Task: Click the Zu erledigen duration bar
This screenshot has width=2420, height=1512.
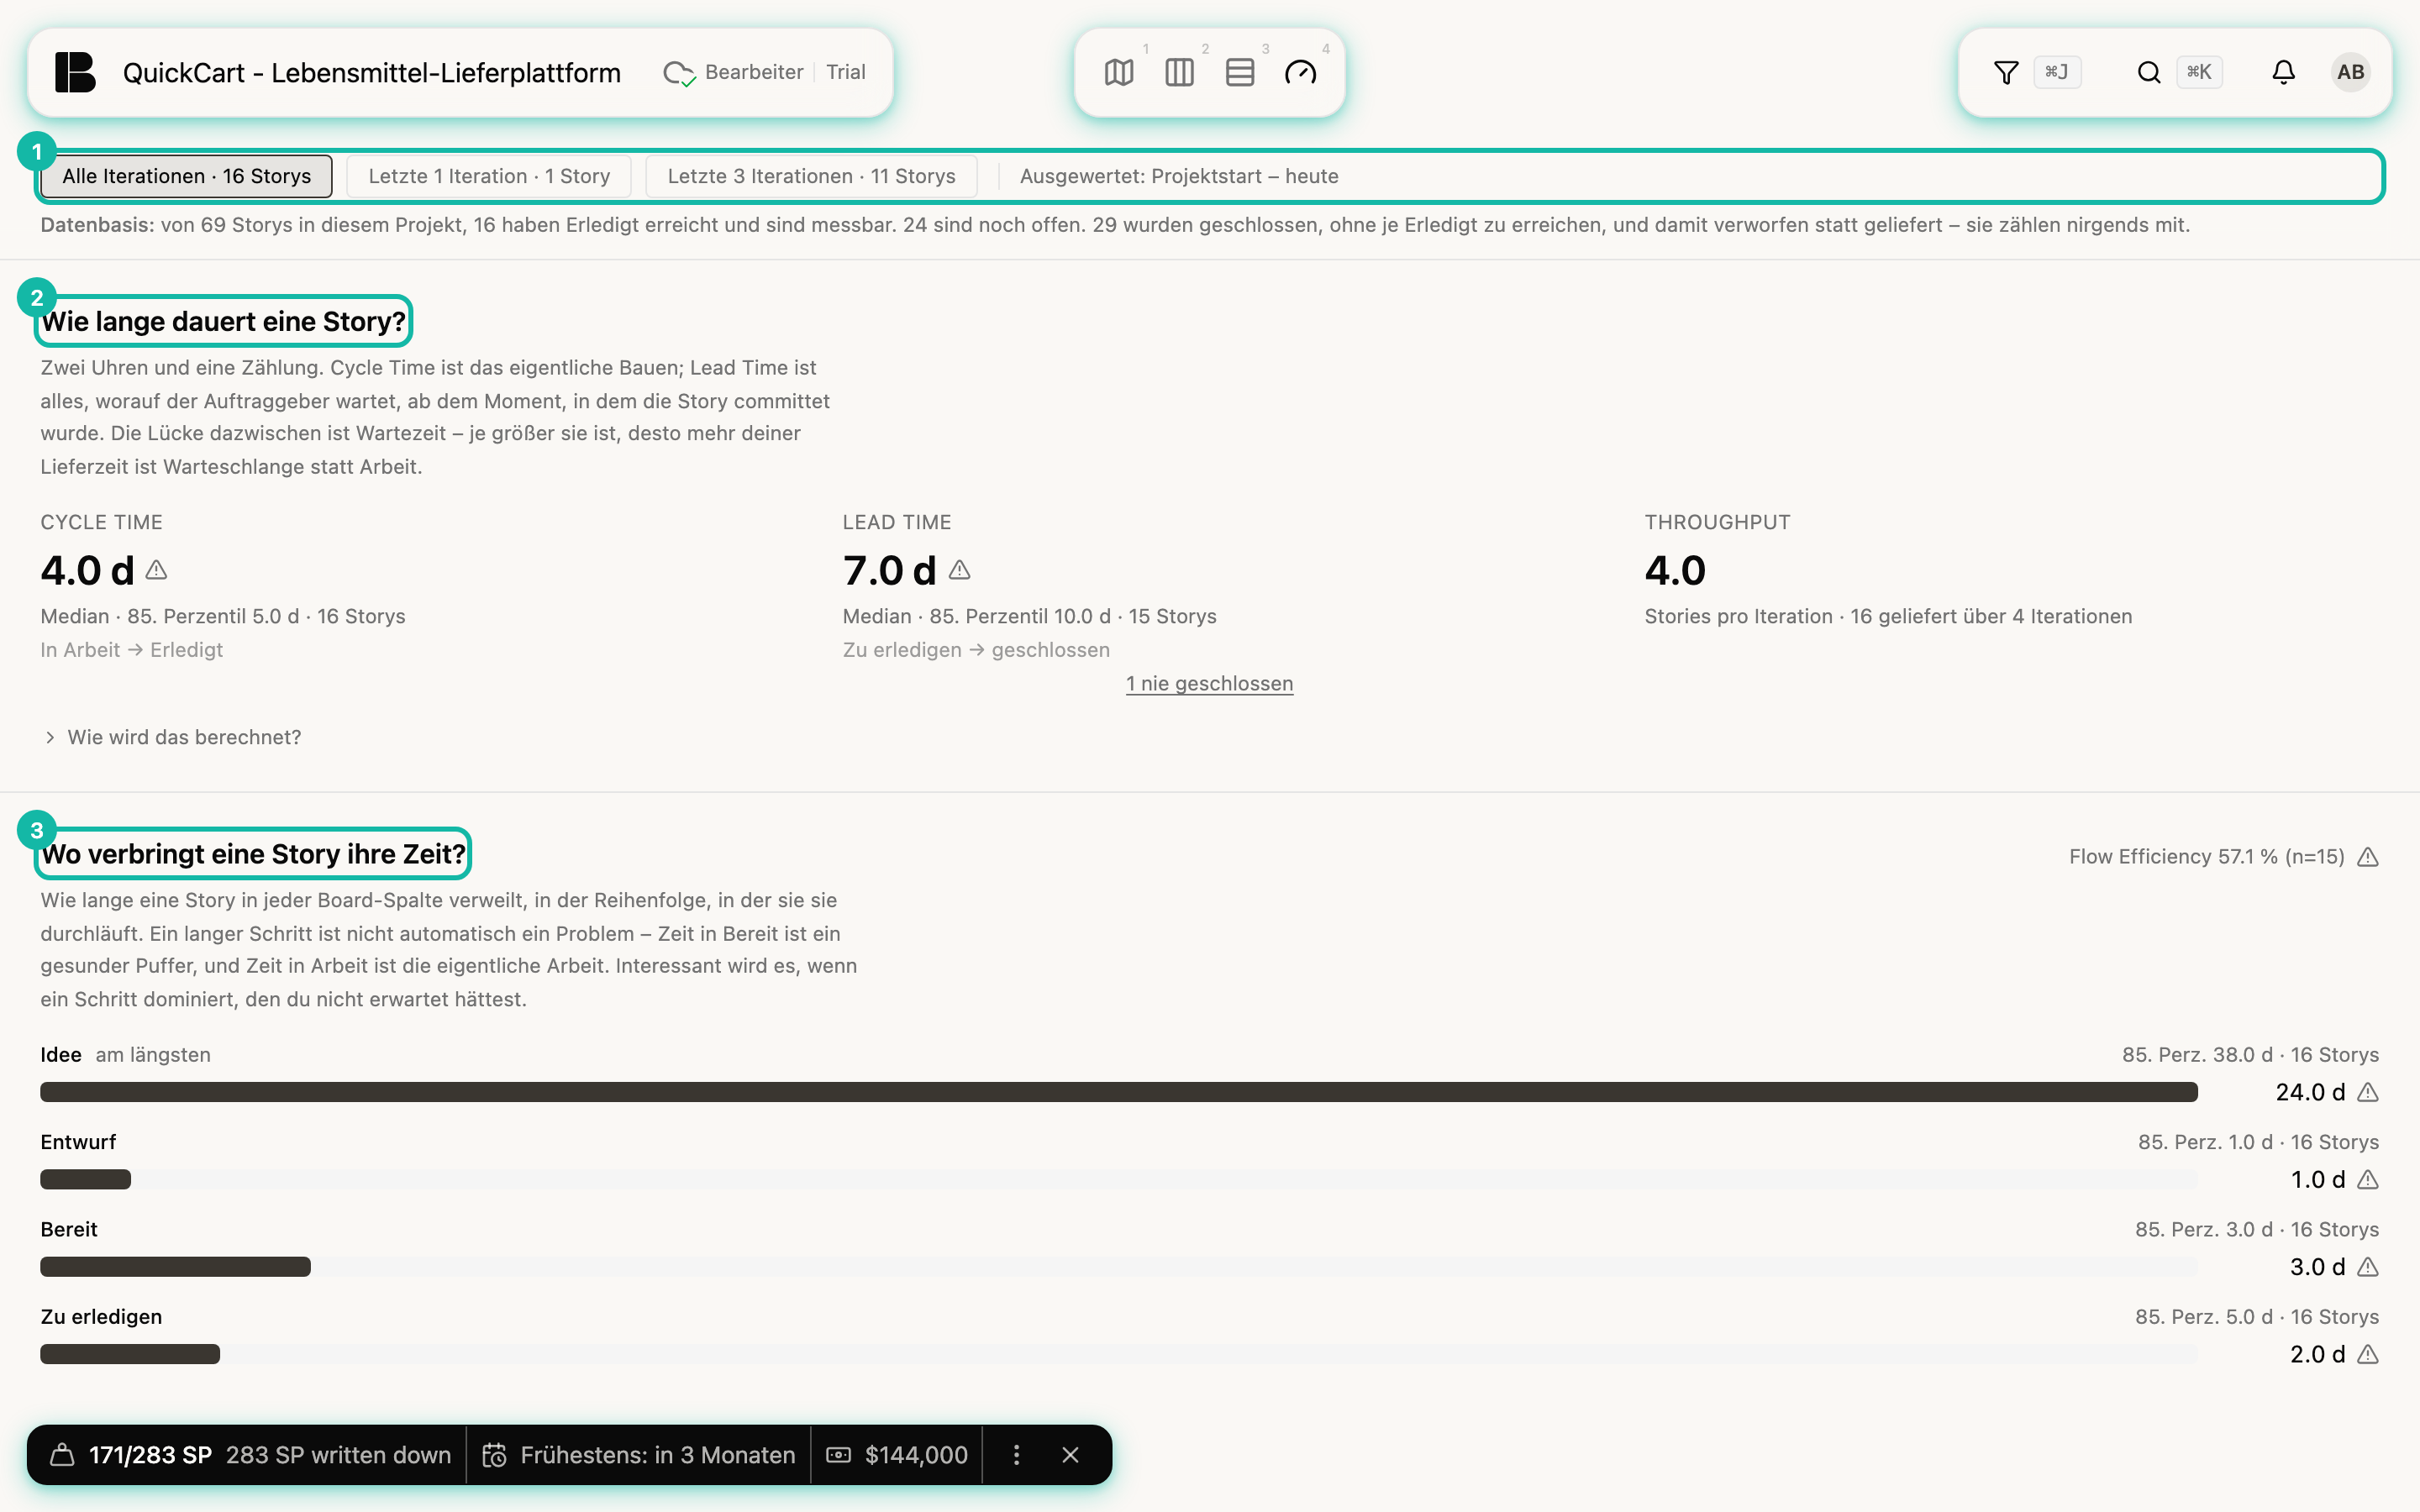Action: pos(130,1354)
